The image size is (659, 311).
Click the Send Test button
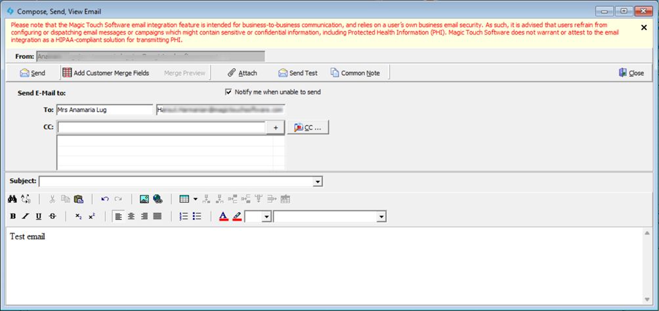298,73
